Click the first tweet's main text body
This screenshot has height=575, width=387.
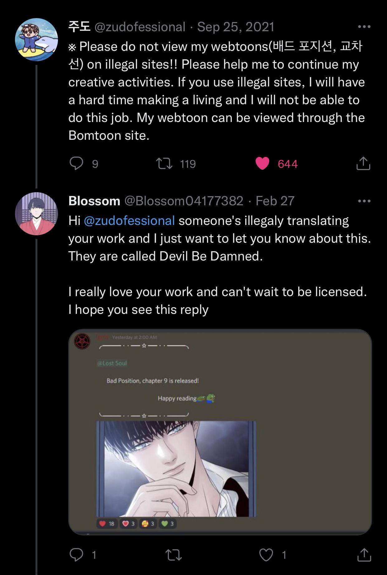[217, 91]
